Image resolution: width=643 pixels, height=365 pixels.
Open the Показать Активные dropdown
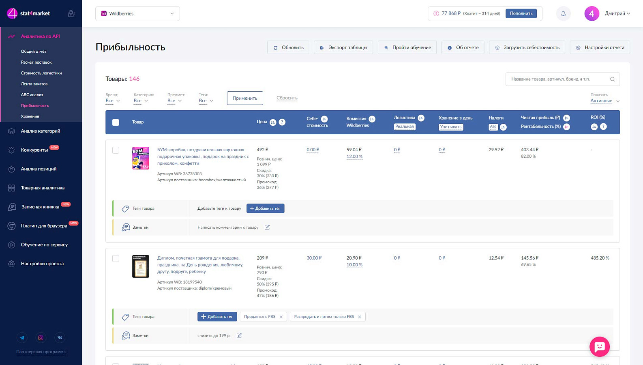coord(605,101)
